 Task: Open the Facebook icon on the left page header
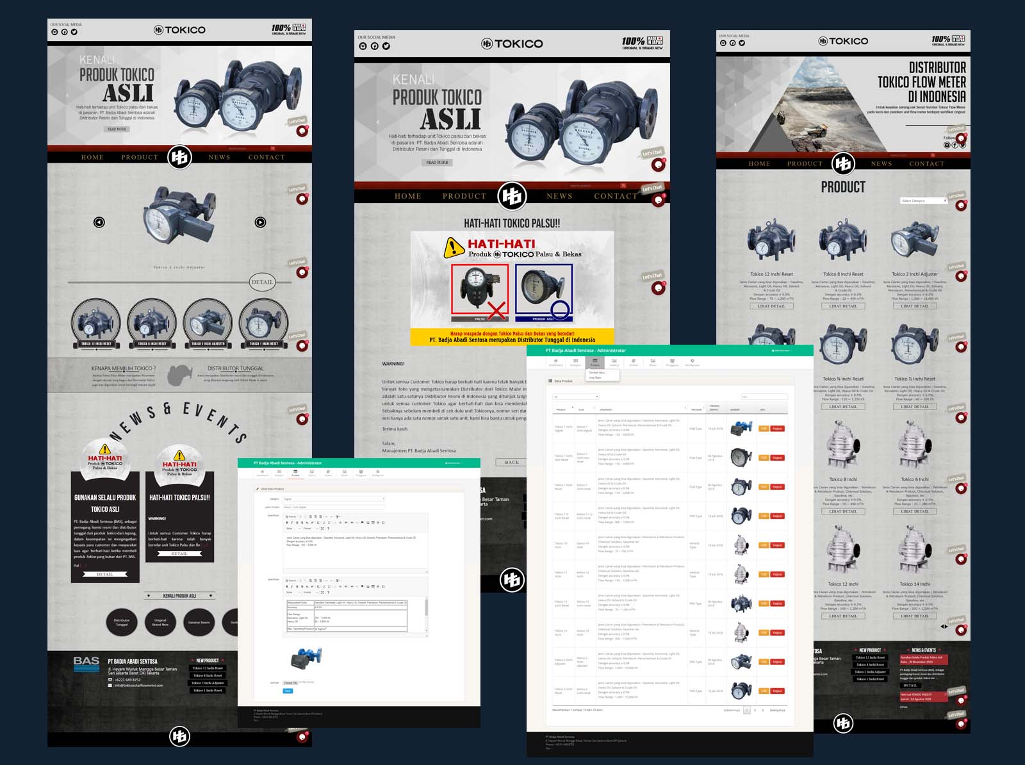[64, 31]
